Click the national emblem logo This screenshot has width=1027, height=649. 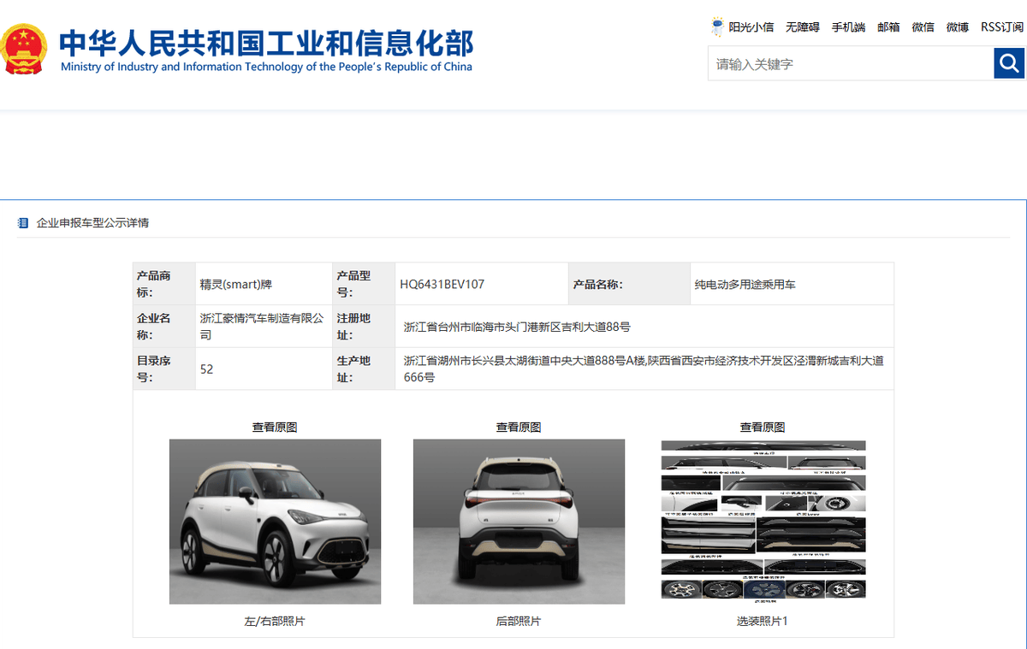click(x=23, y=49)
